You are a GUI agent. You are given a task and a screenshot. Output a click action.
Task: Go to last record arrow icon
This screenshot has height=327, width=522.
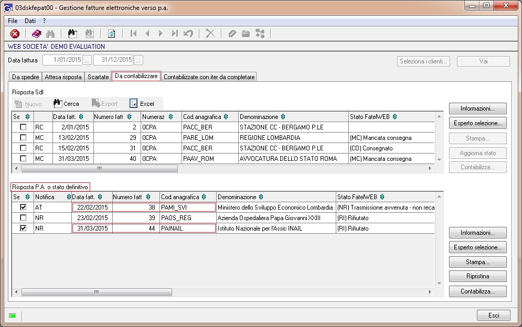[x=175, y=33]
